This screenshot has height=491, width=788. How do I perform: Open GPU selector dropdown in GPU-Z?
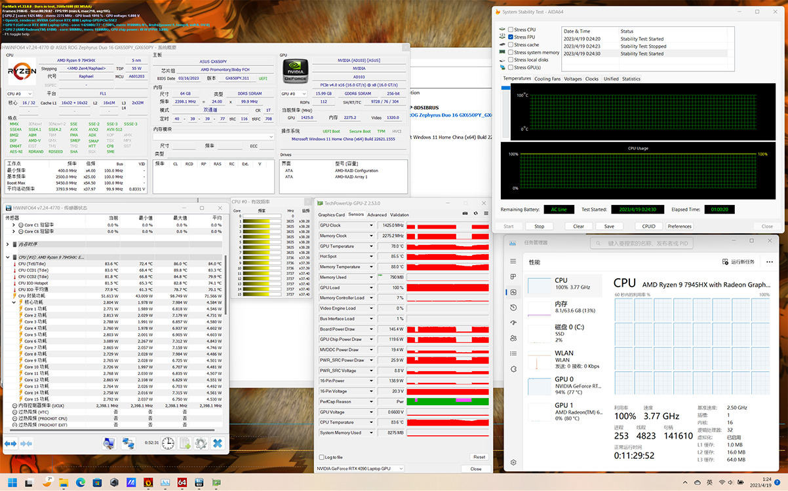[x=360, y=469]
